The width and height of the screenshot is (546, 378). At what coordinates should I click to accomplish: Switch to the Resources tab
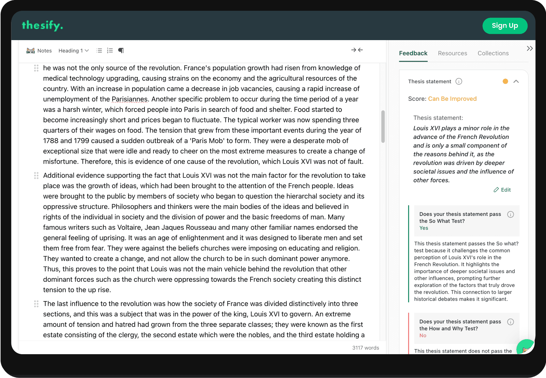452,53
